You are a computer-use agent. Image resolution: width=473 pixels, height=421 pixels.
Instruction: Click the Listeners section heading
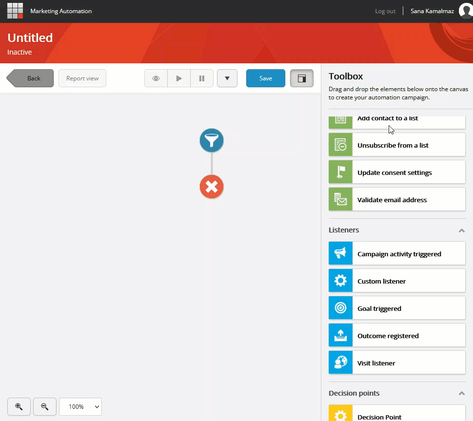pyautogui.click(x=344, y=230)
